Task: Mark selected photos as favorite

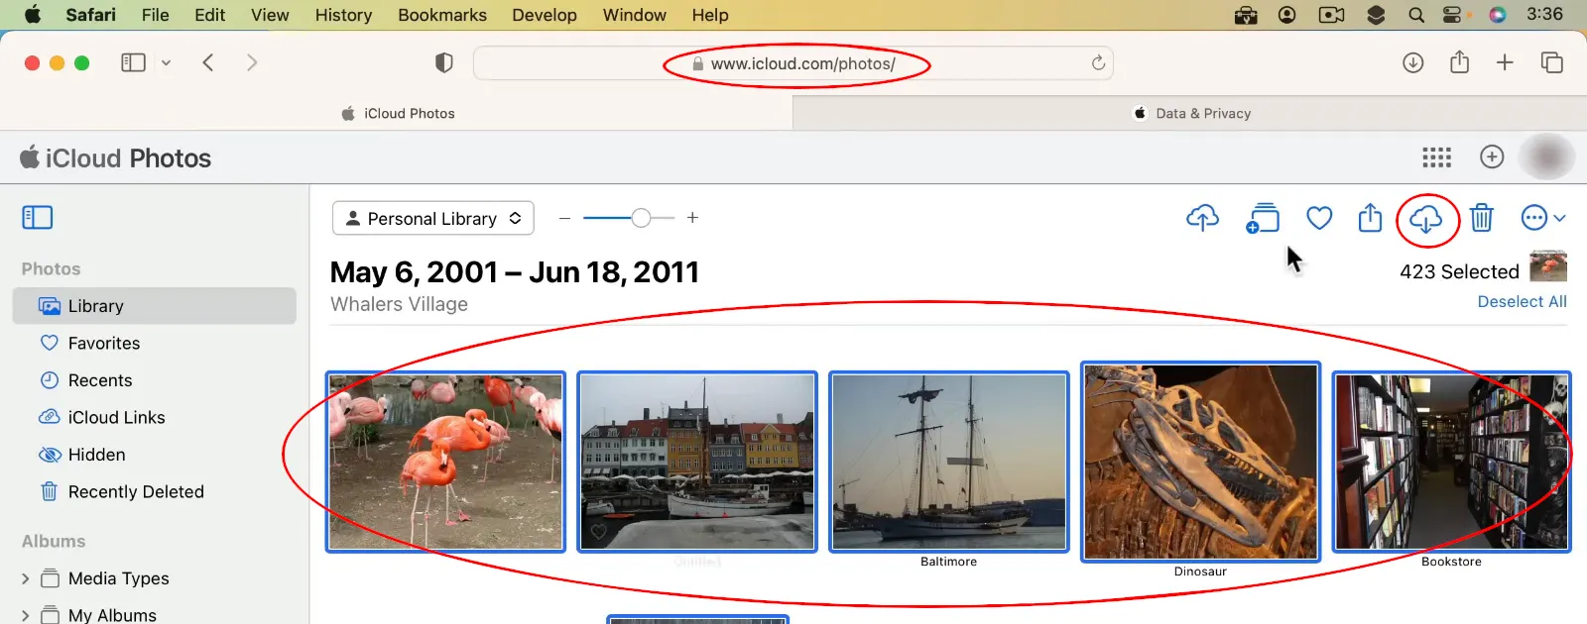Action: pos(1319,218)
